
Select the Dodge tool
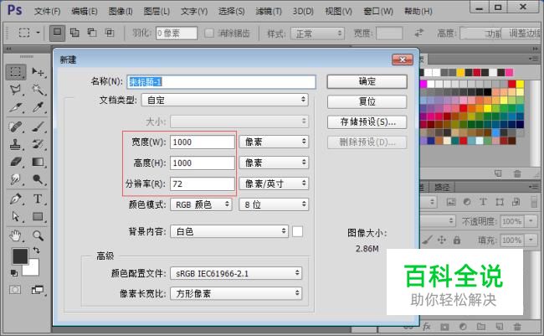(x=38, y=179)
